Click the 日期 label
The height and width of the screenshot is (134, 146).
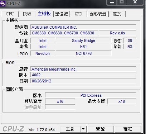24,81
